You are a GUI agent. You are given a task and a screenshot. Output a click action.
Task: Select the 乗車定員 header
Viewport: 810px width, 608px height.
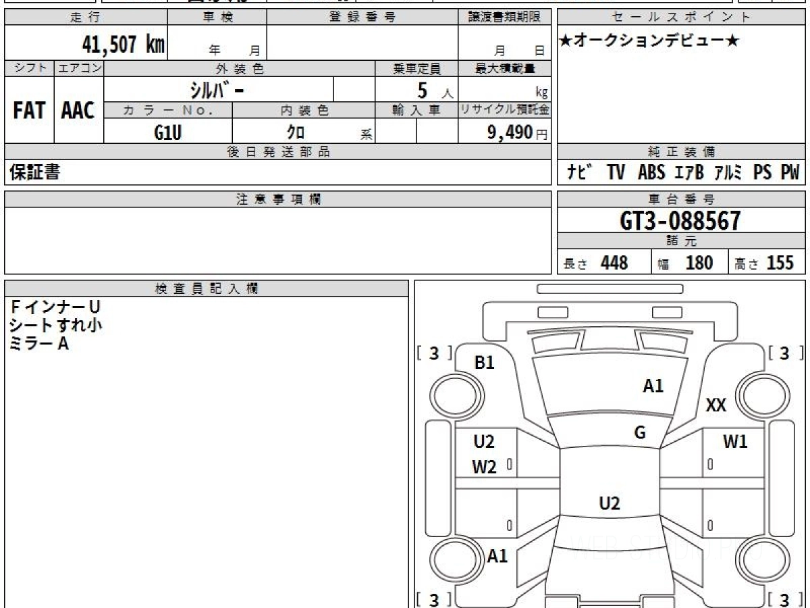(x=416, y=68)
